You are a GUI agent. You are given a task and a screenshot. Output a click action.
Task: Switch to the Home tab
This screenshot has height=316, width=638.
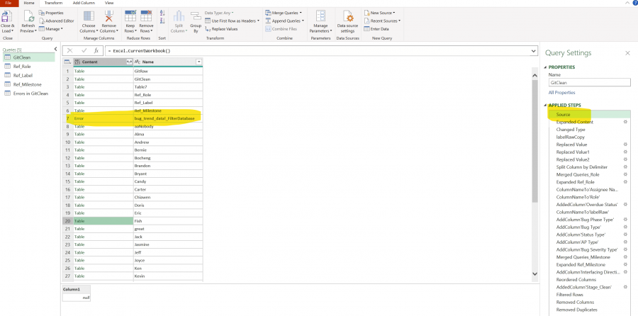(29, 3)
